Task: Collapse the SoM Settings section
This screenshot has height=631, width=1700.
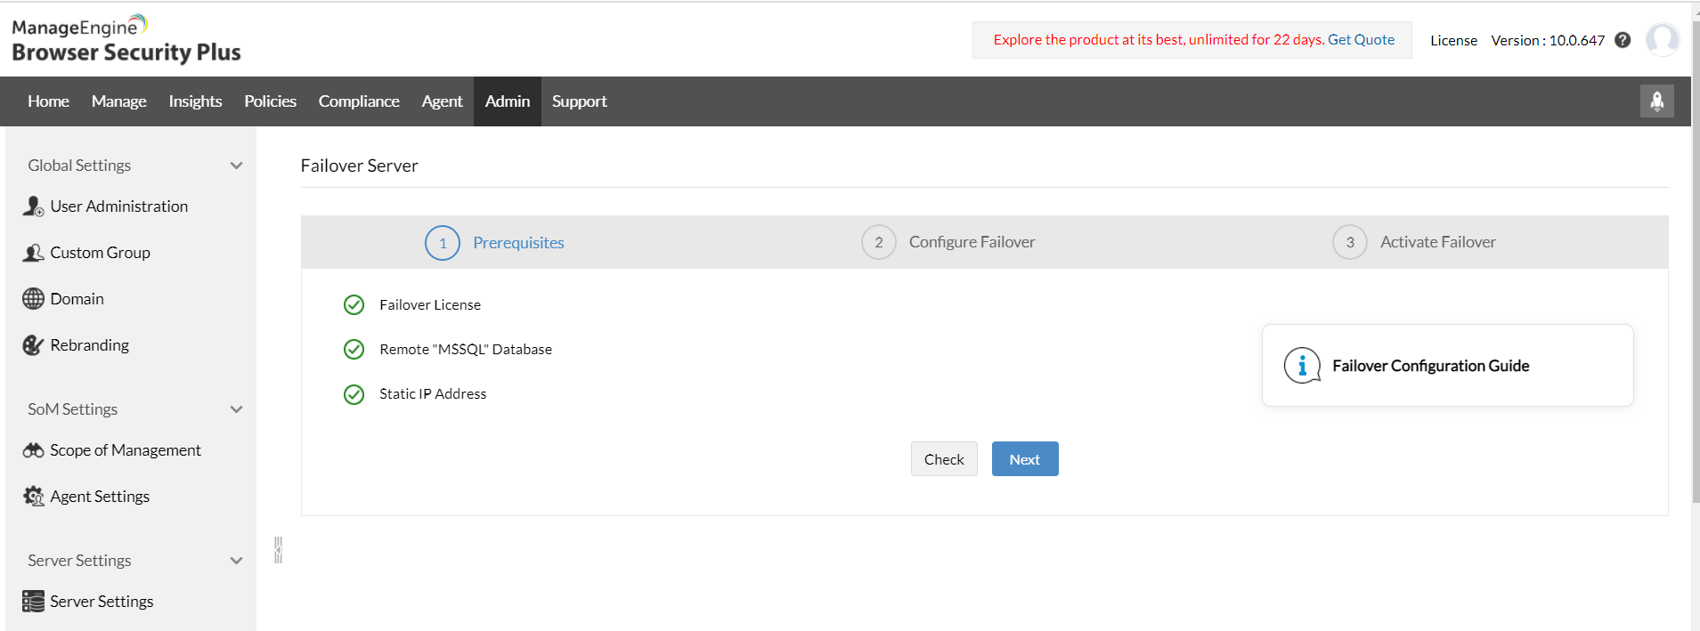Action: (x=236, y=409)
